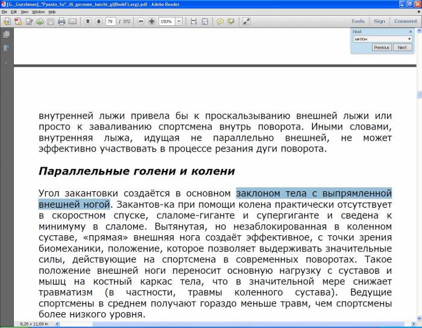This screenshot has width=422, height=328.
Task: Show Bookmarks panel in sidebar
Action: coord(7,48)
